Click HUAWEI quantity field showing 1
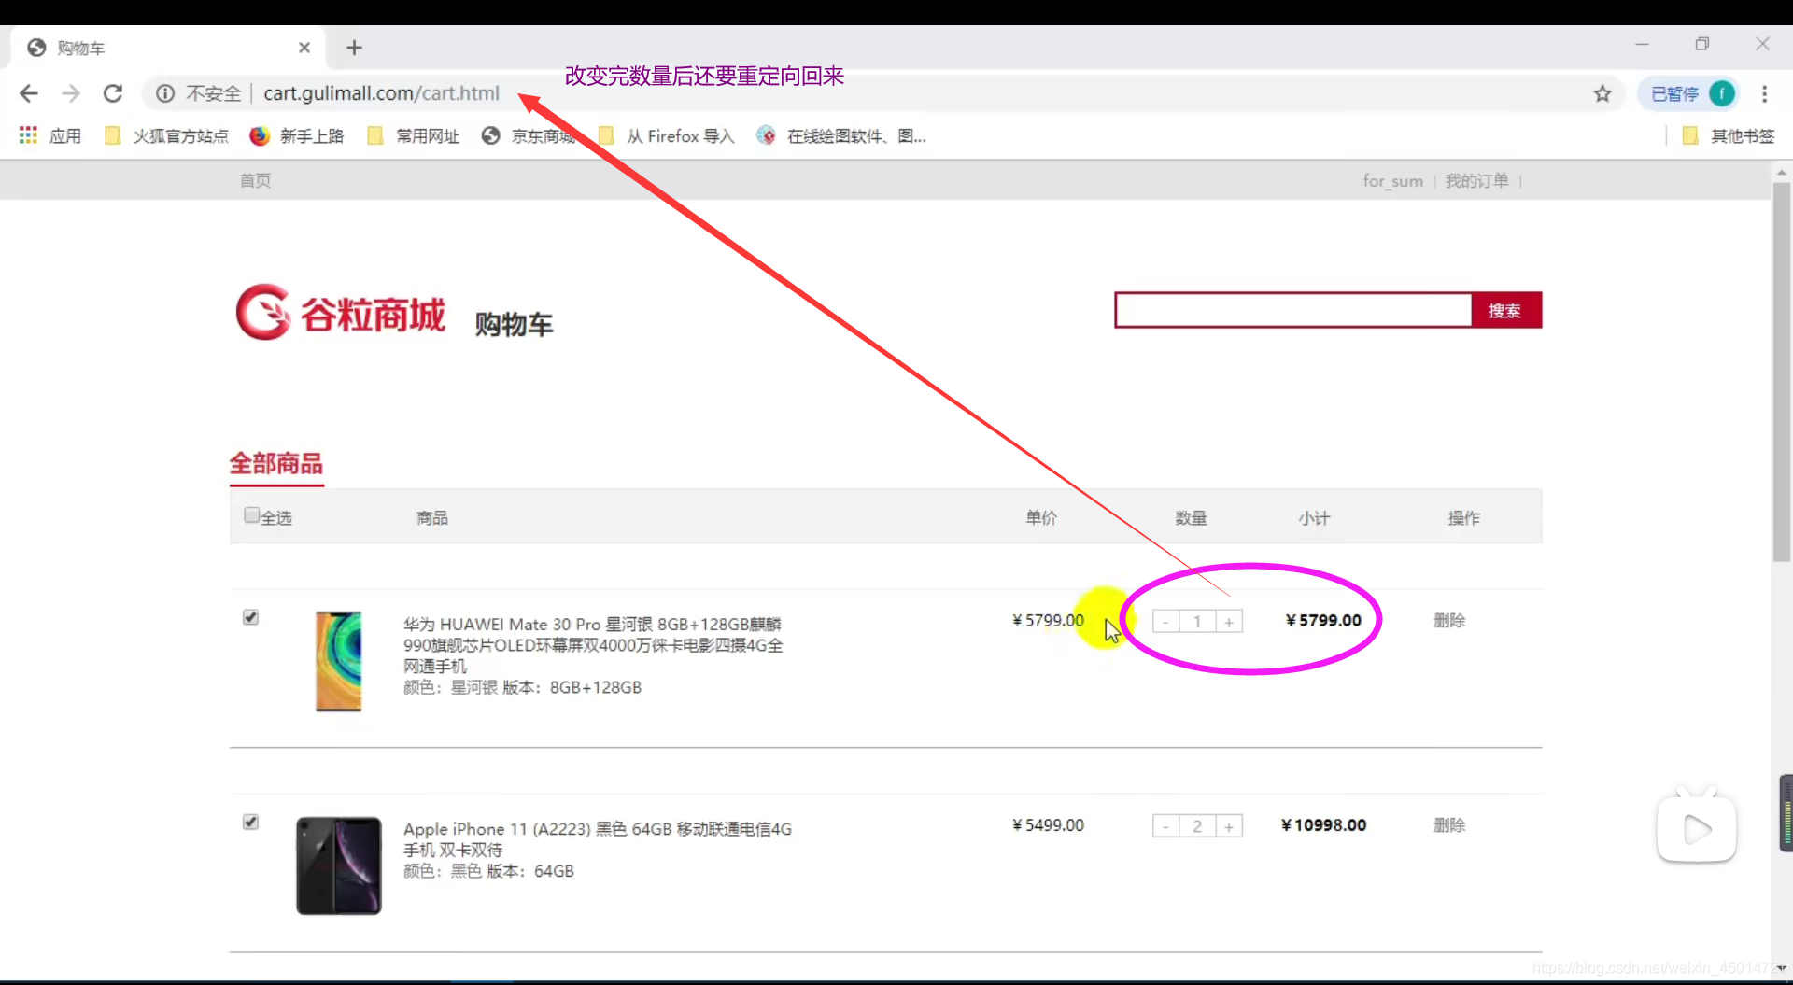 tap(1197, 622)
